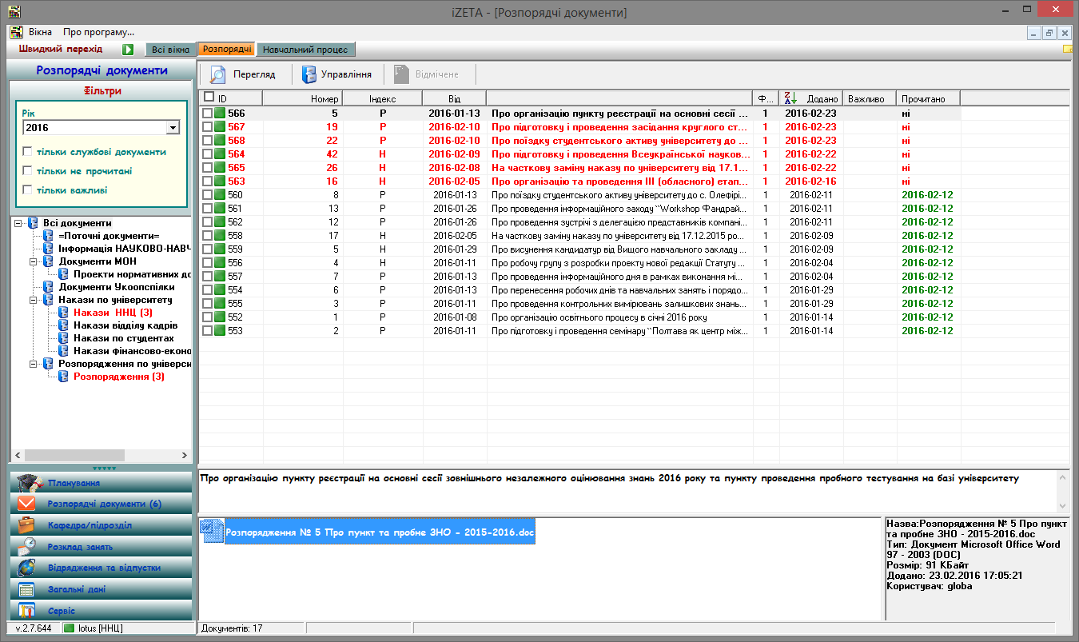This screenshot has height=642, width=1079.
Task: Switch to the Навчальний процес tab
Action: tap(306, 50)
